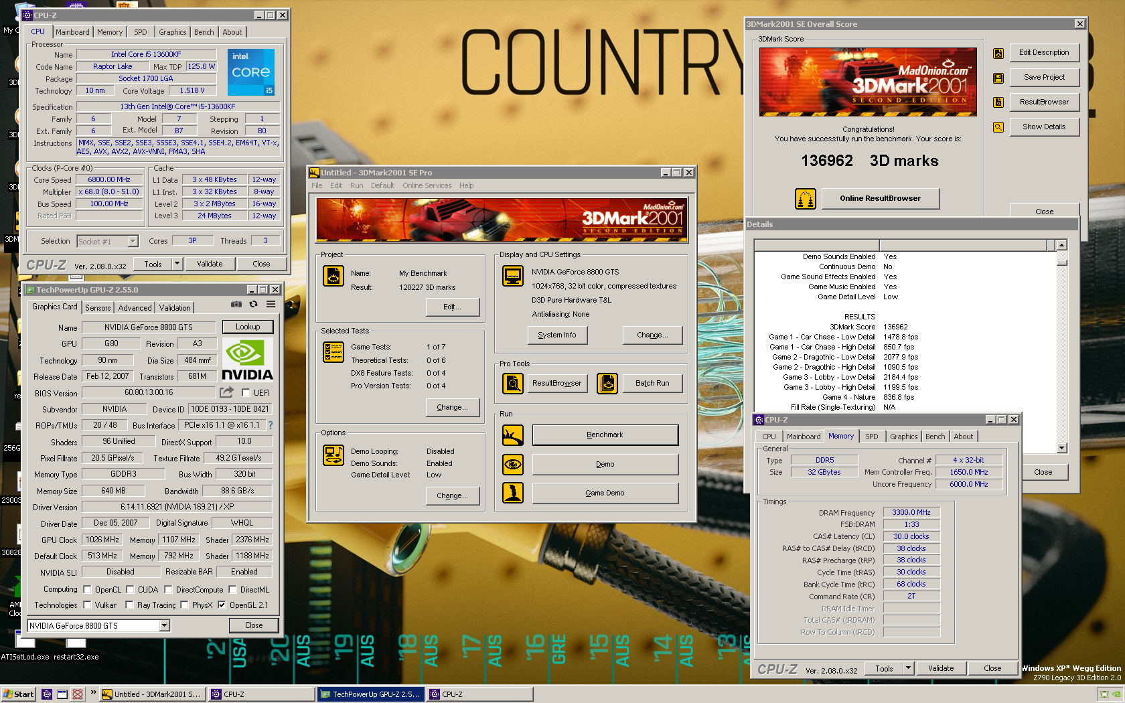The height and width of the screenshot is (703, 1125).
Task: Toggle the OpenGL 2.1 checkbox
Action: click(222, 605)
